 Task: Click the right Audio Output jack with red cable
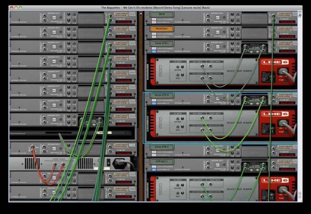[63, 164]
